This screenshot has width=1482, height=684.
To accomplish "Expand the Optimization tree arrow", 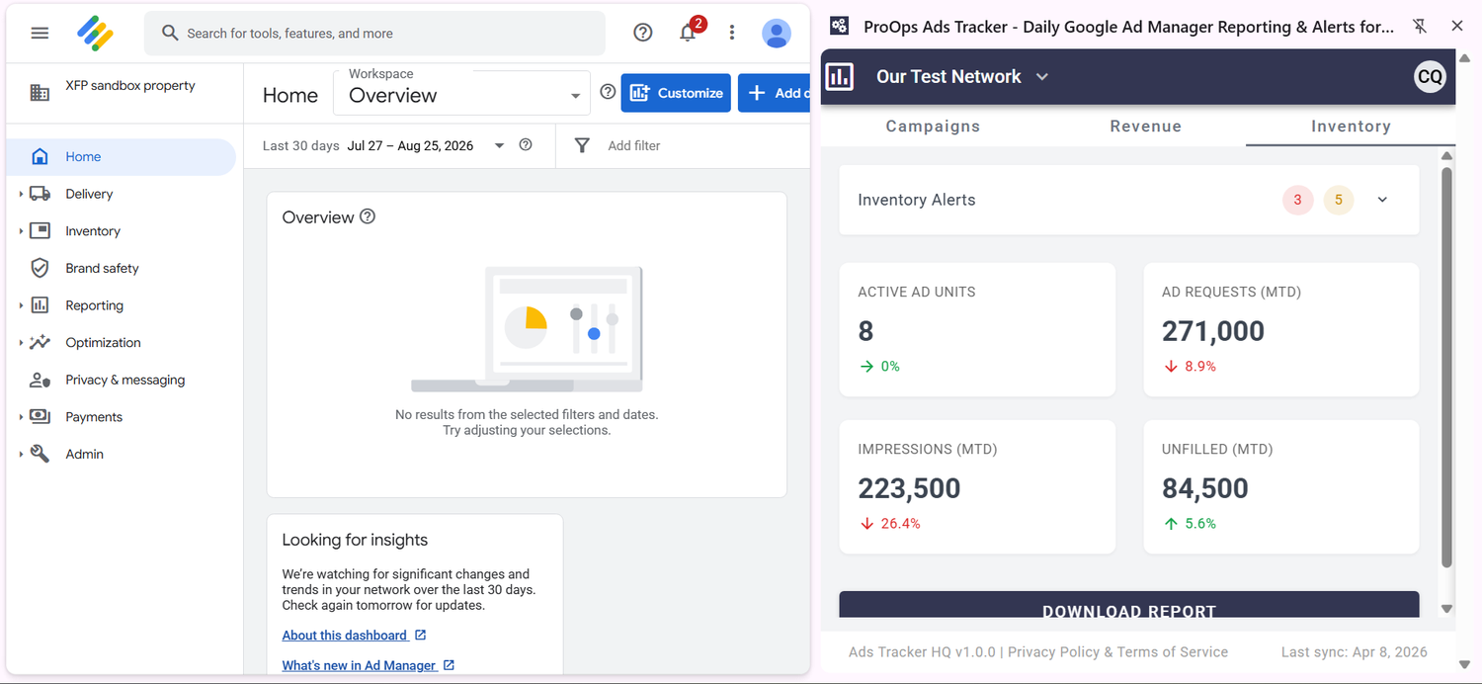I will [x=21, y=342].
